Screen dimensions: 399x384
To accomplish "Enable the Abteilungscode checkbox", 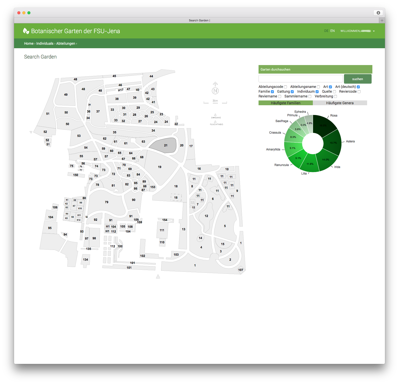I will pos(285,87).
